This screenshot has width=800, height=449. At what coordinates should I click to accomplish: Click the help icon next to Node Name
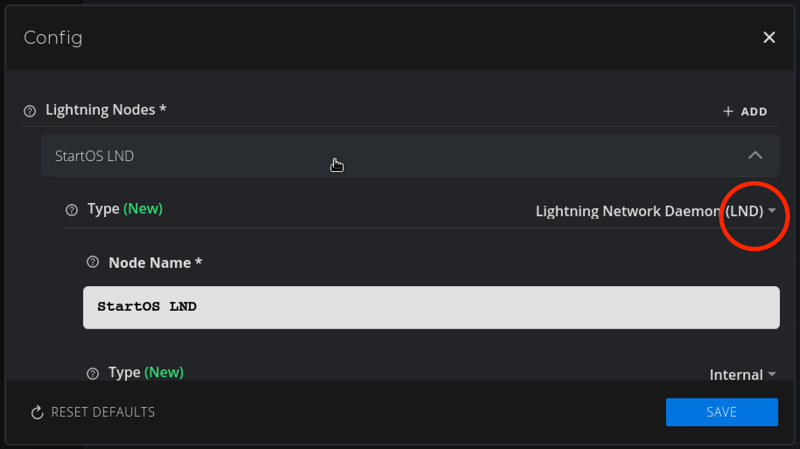(92, 262)
